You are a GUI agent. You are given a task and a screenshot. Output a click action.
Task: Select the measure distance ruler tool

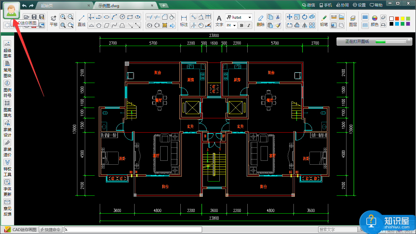coord(333,17)
